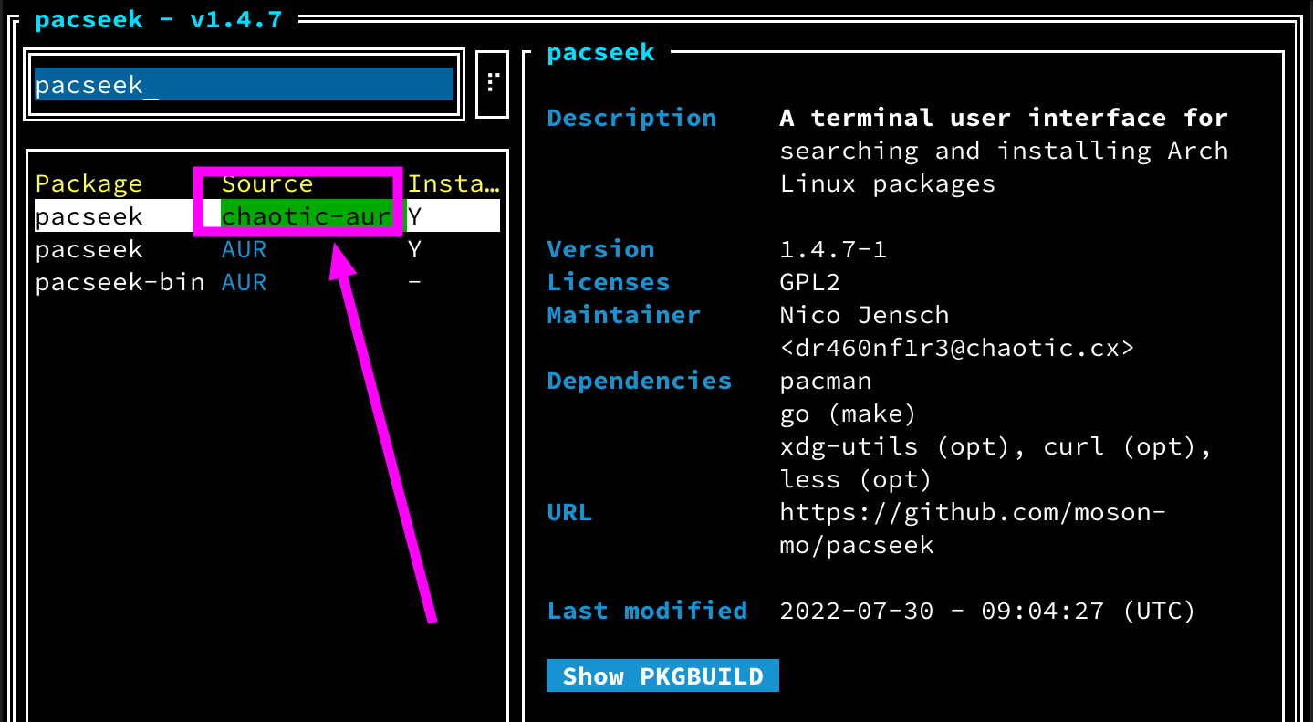Click the Show PKGBUILD button
The width and height of the screenshot is (1313, 722).
pos(662,676)
